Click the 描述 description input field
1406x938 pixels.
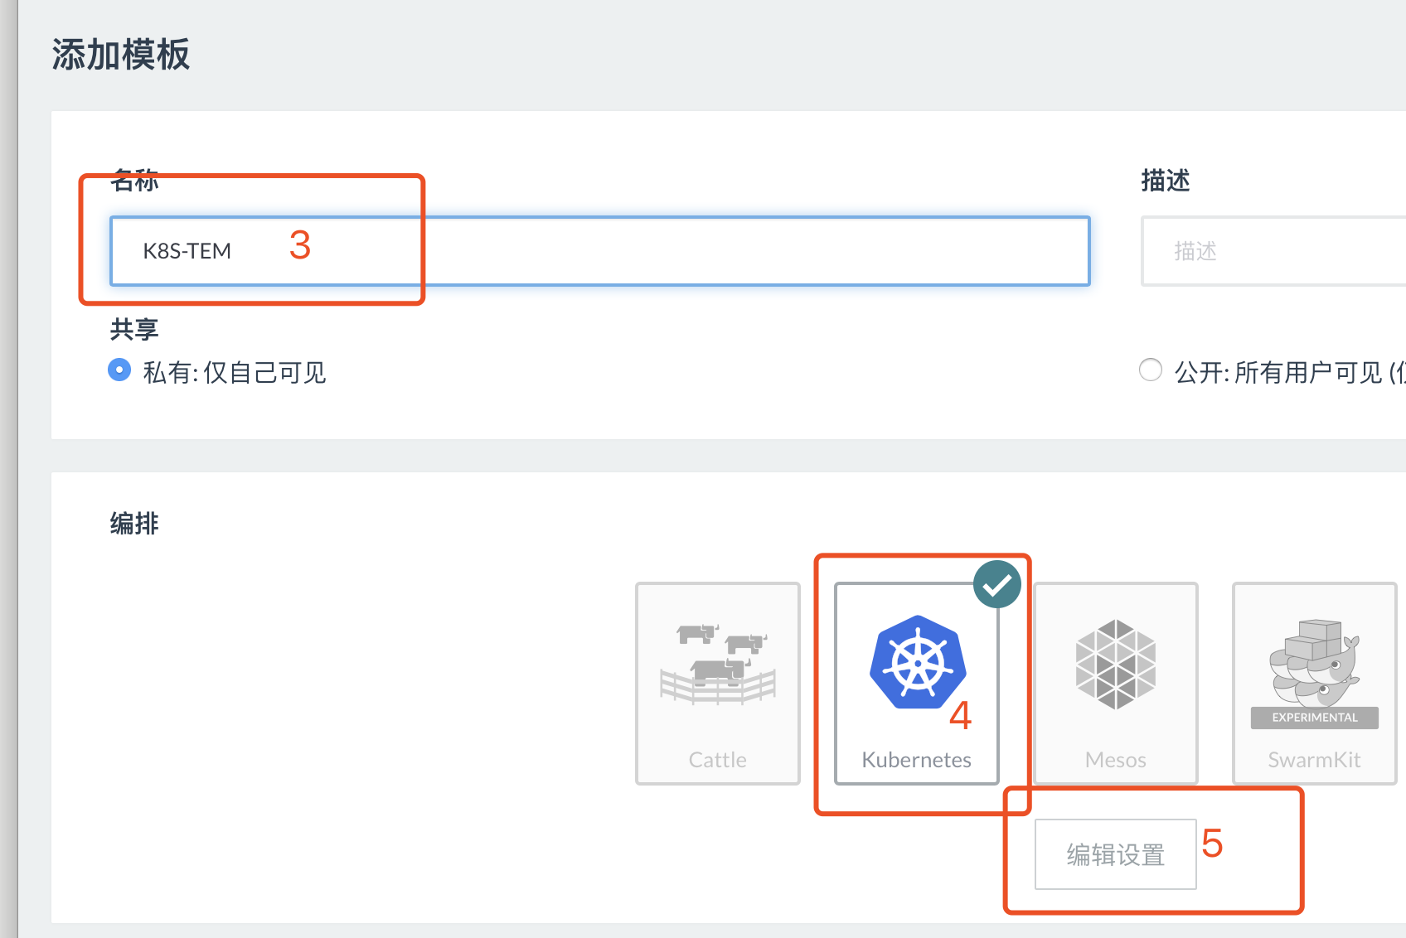[x=1268, y=251]
